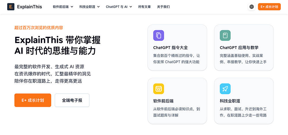Image resolution: width=288 pixels, height=135 pixels.
Task: Expand the ChatGPT 与 AI chevron
Action: pyautogui.click(x=131, y=7)
